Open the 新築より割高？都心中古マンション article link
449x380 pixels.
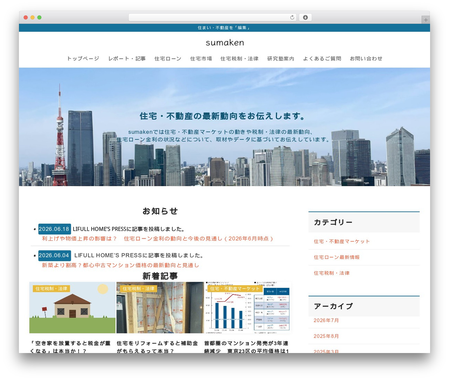[x=121, y=265]
